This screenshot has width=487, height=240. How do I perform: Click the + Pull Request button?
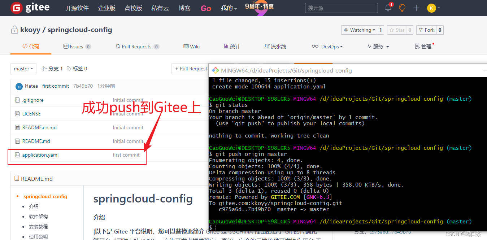(190, 69)
